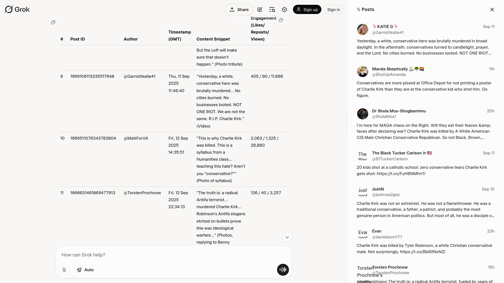Click author @MattForVA in table
Image resolution: width=504 pixels, height=283 pixels.
[x=136, y=138]
